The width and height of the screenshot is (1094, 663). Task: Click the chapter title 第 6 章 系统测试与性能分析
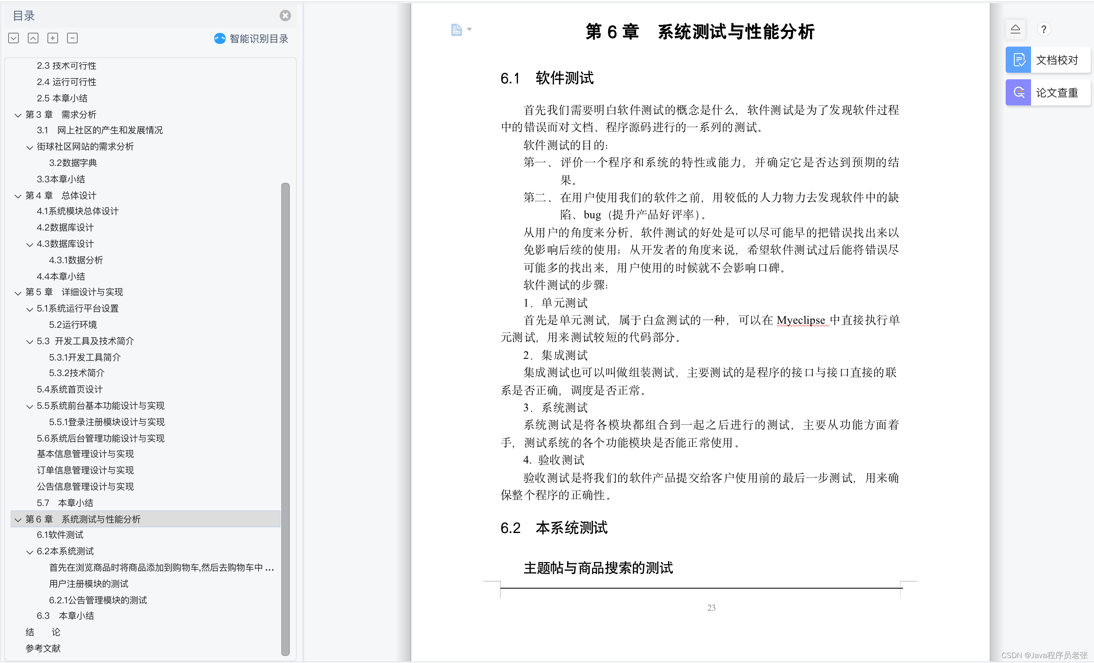coord(700,31)
